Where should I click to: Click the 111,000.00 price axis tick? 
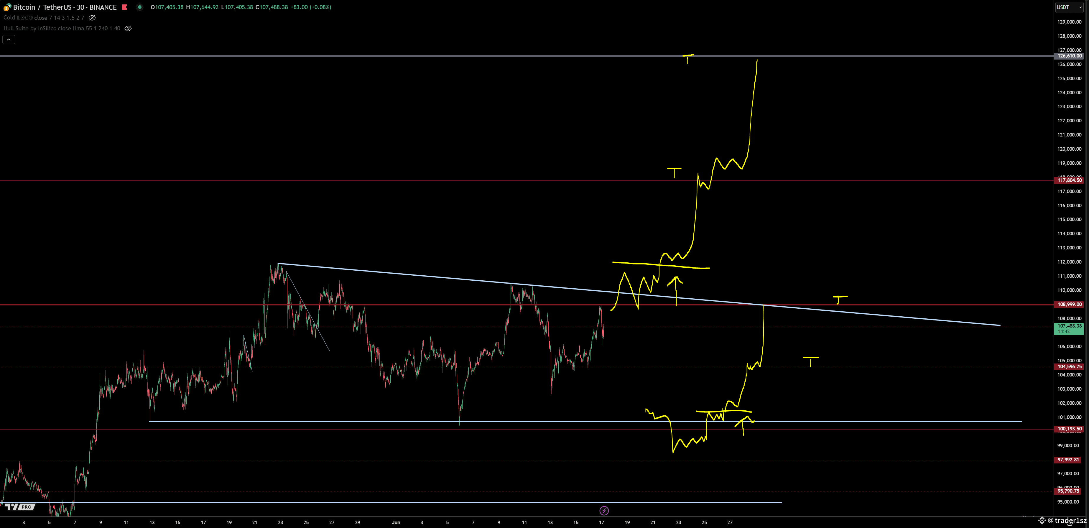pos(1069,276)
